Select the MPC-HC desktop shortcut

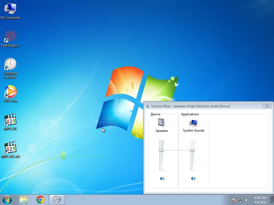[10, 121]
